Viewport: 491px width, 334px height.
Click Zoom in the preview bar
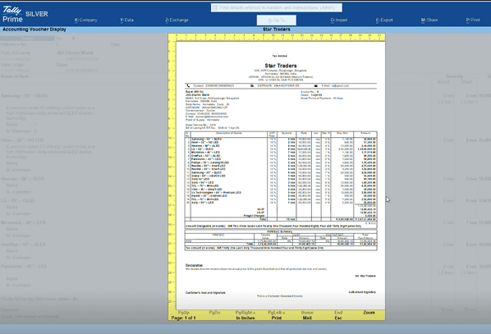click(x=369, y=313)
